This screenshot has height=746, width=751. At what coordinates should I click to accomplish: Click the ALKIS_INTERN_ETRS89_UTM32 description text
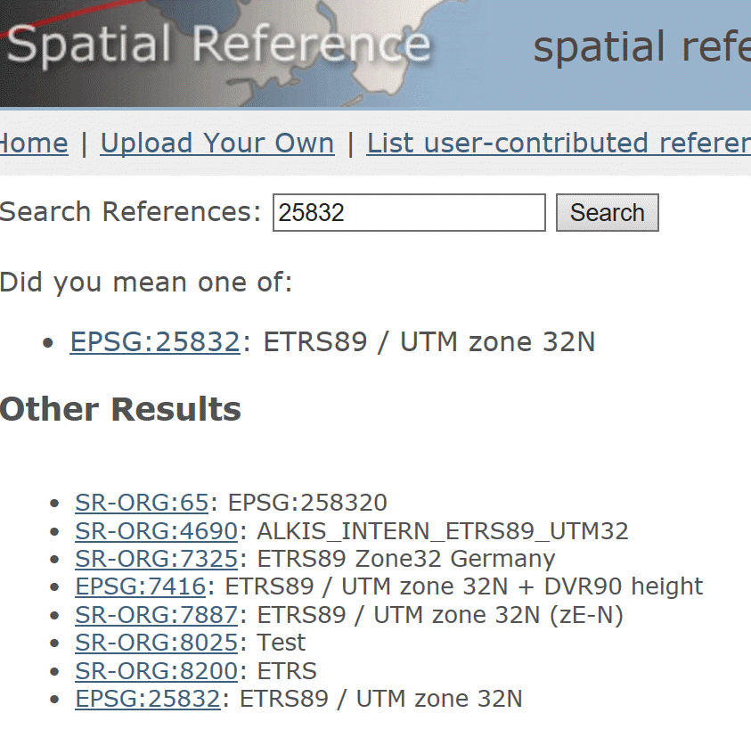click(442, 532)
